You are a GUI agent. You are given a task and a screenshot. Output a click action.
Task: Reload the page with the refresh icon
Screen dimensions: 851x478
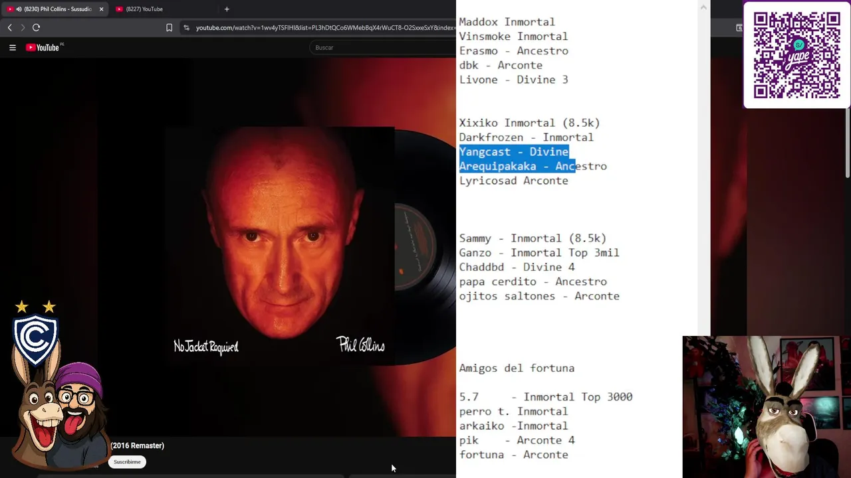click(36, 27)
